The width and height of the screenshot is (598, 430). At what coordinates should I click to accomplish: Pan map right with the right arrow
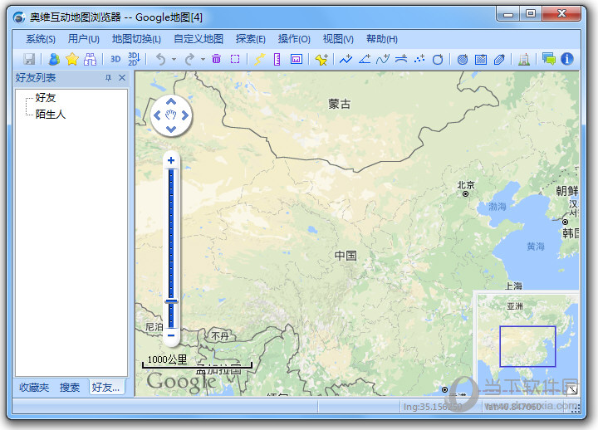point(185,115)
